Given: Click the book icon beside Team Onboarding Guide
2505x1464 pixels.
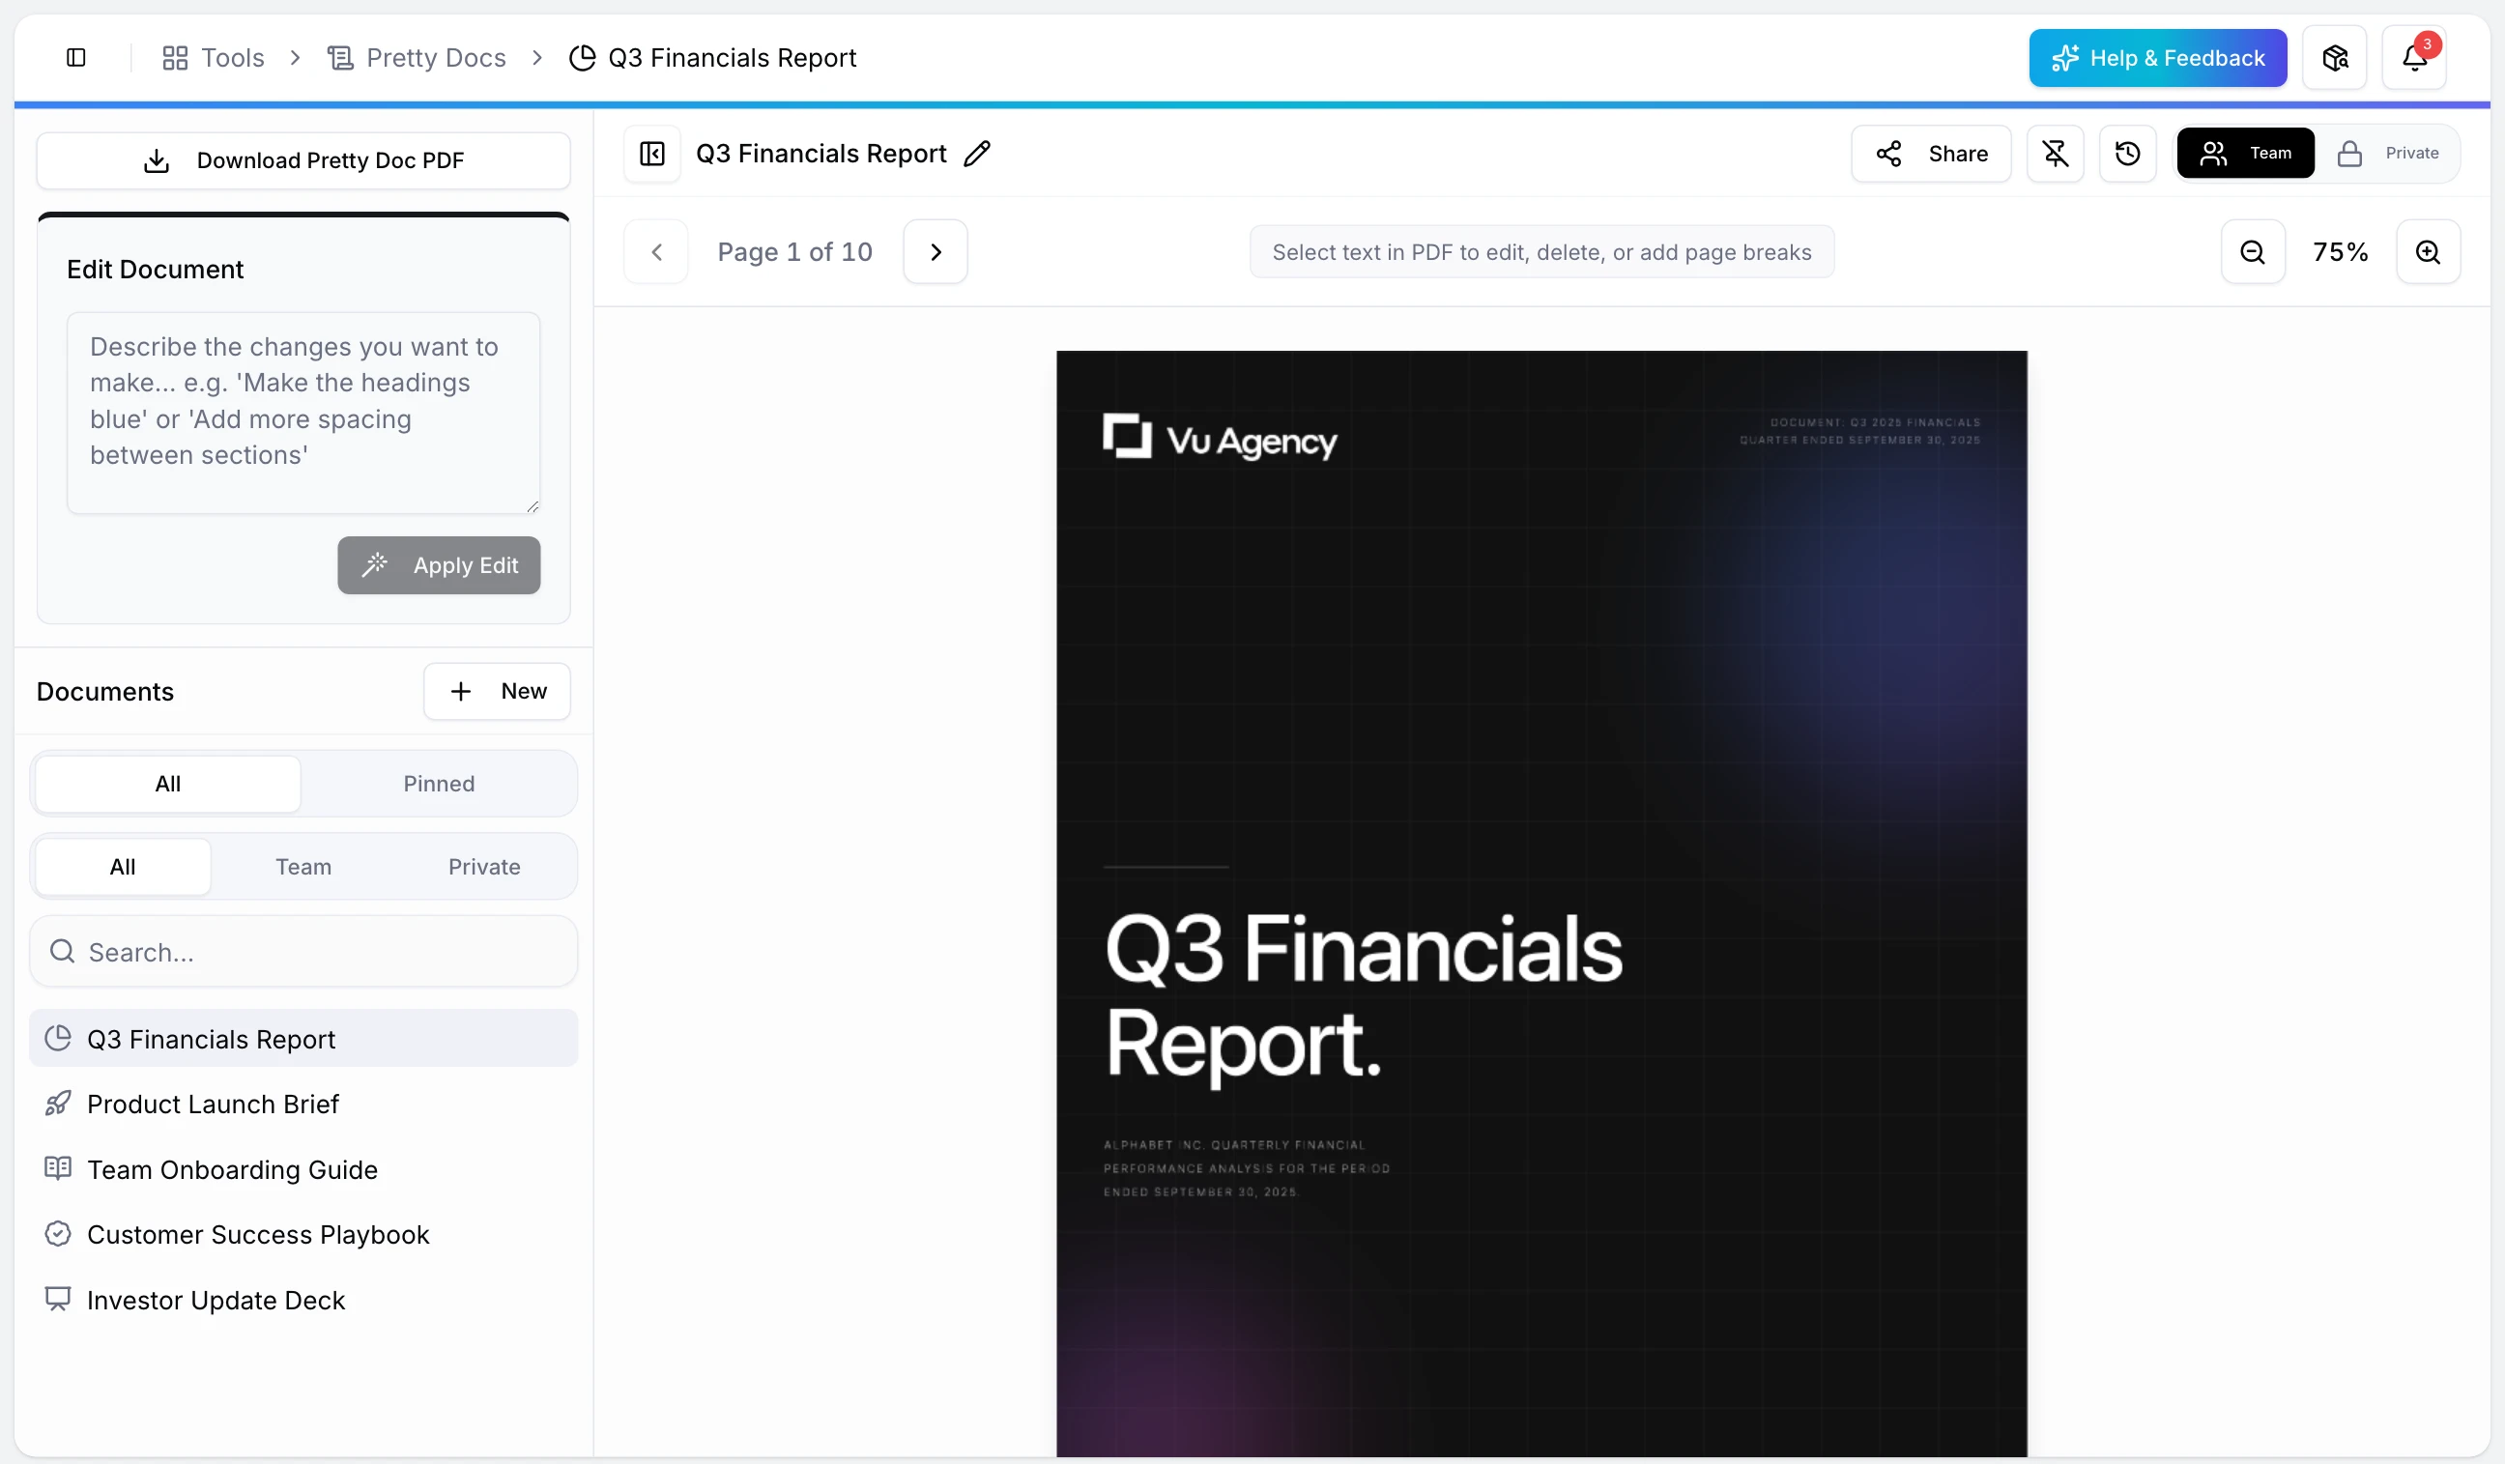Looking at the screenshot, I should tap(58, 1168).
